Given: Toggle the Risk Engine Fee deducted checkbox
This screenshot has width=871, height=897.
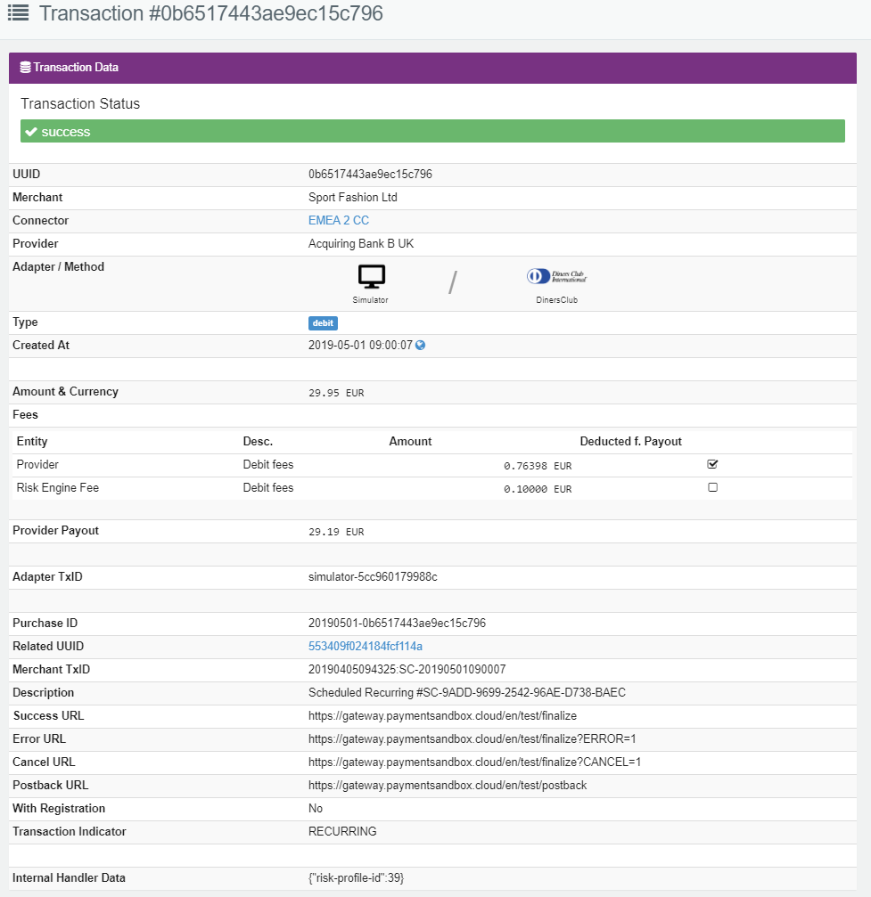Looking at the screenshot, I should (x=712, y=487).
